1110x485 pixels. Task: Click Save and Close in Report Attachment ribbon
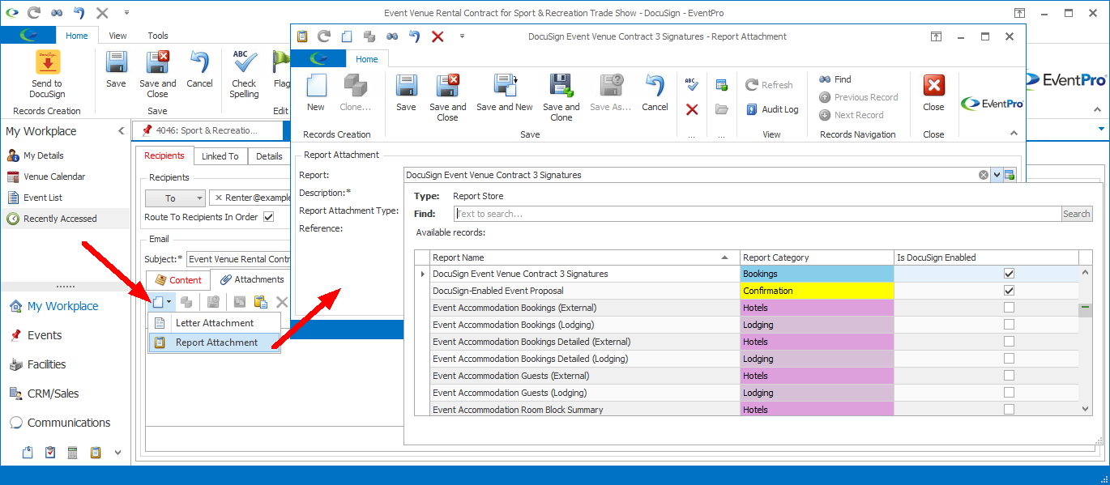pos(448,98)
